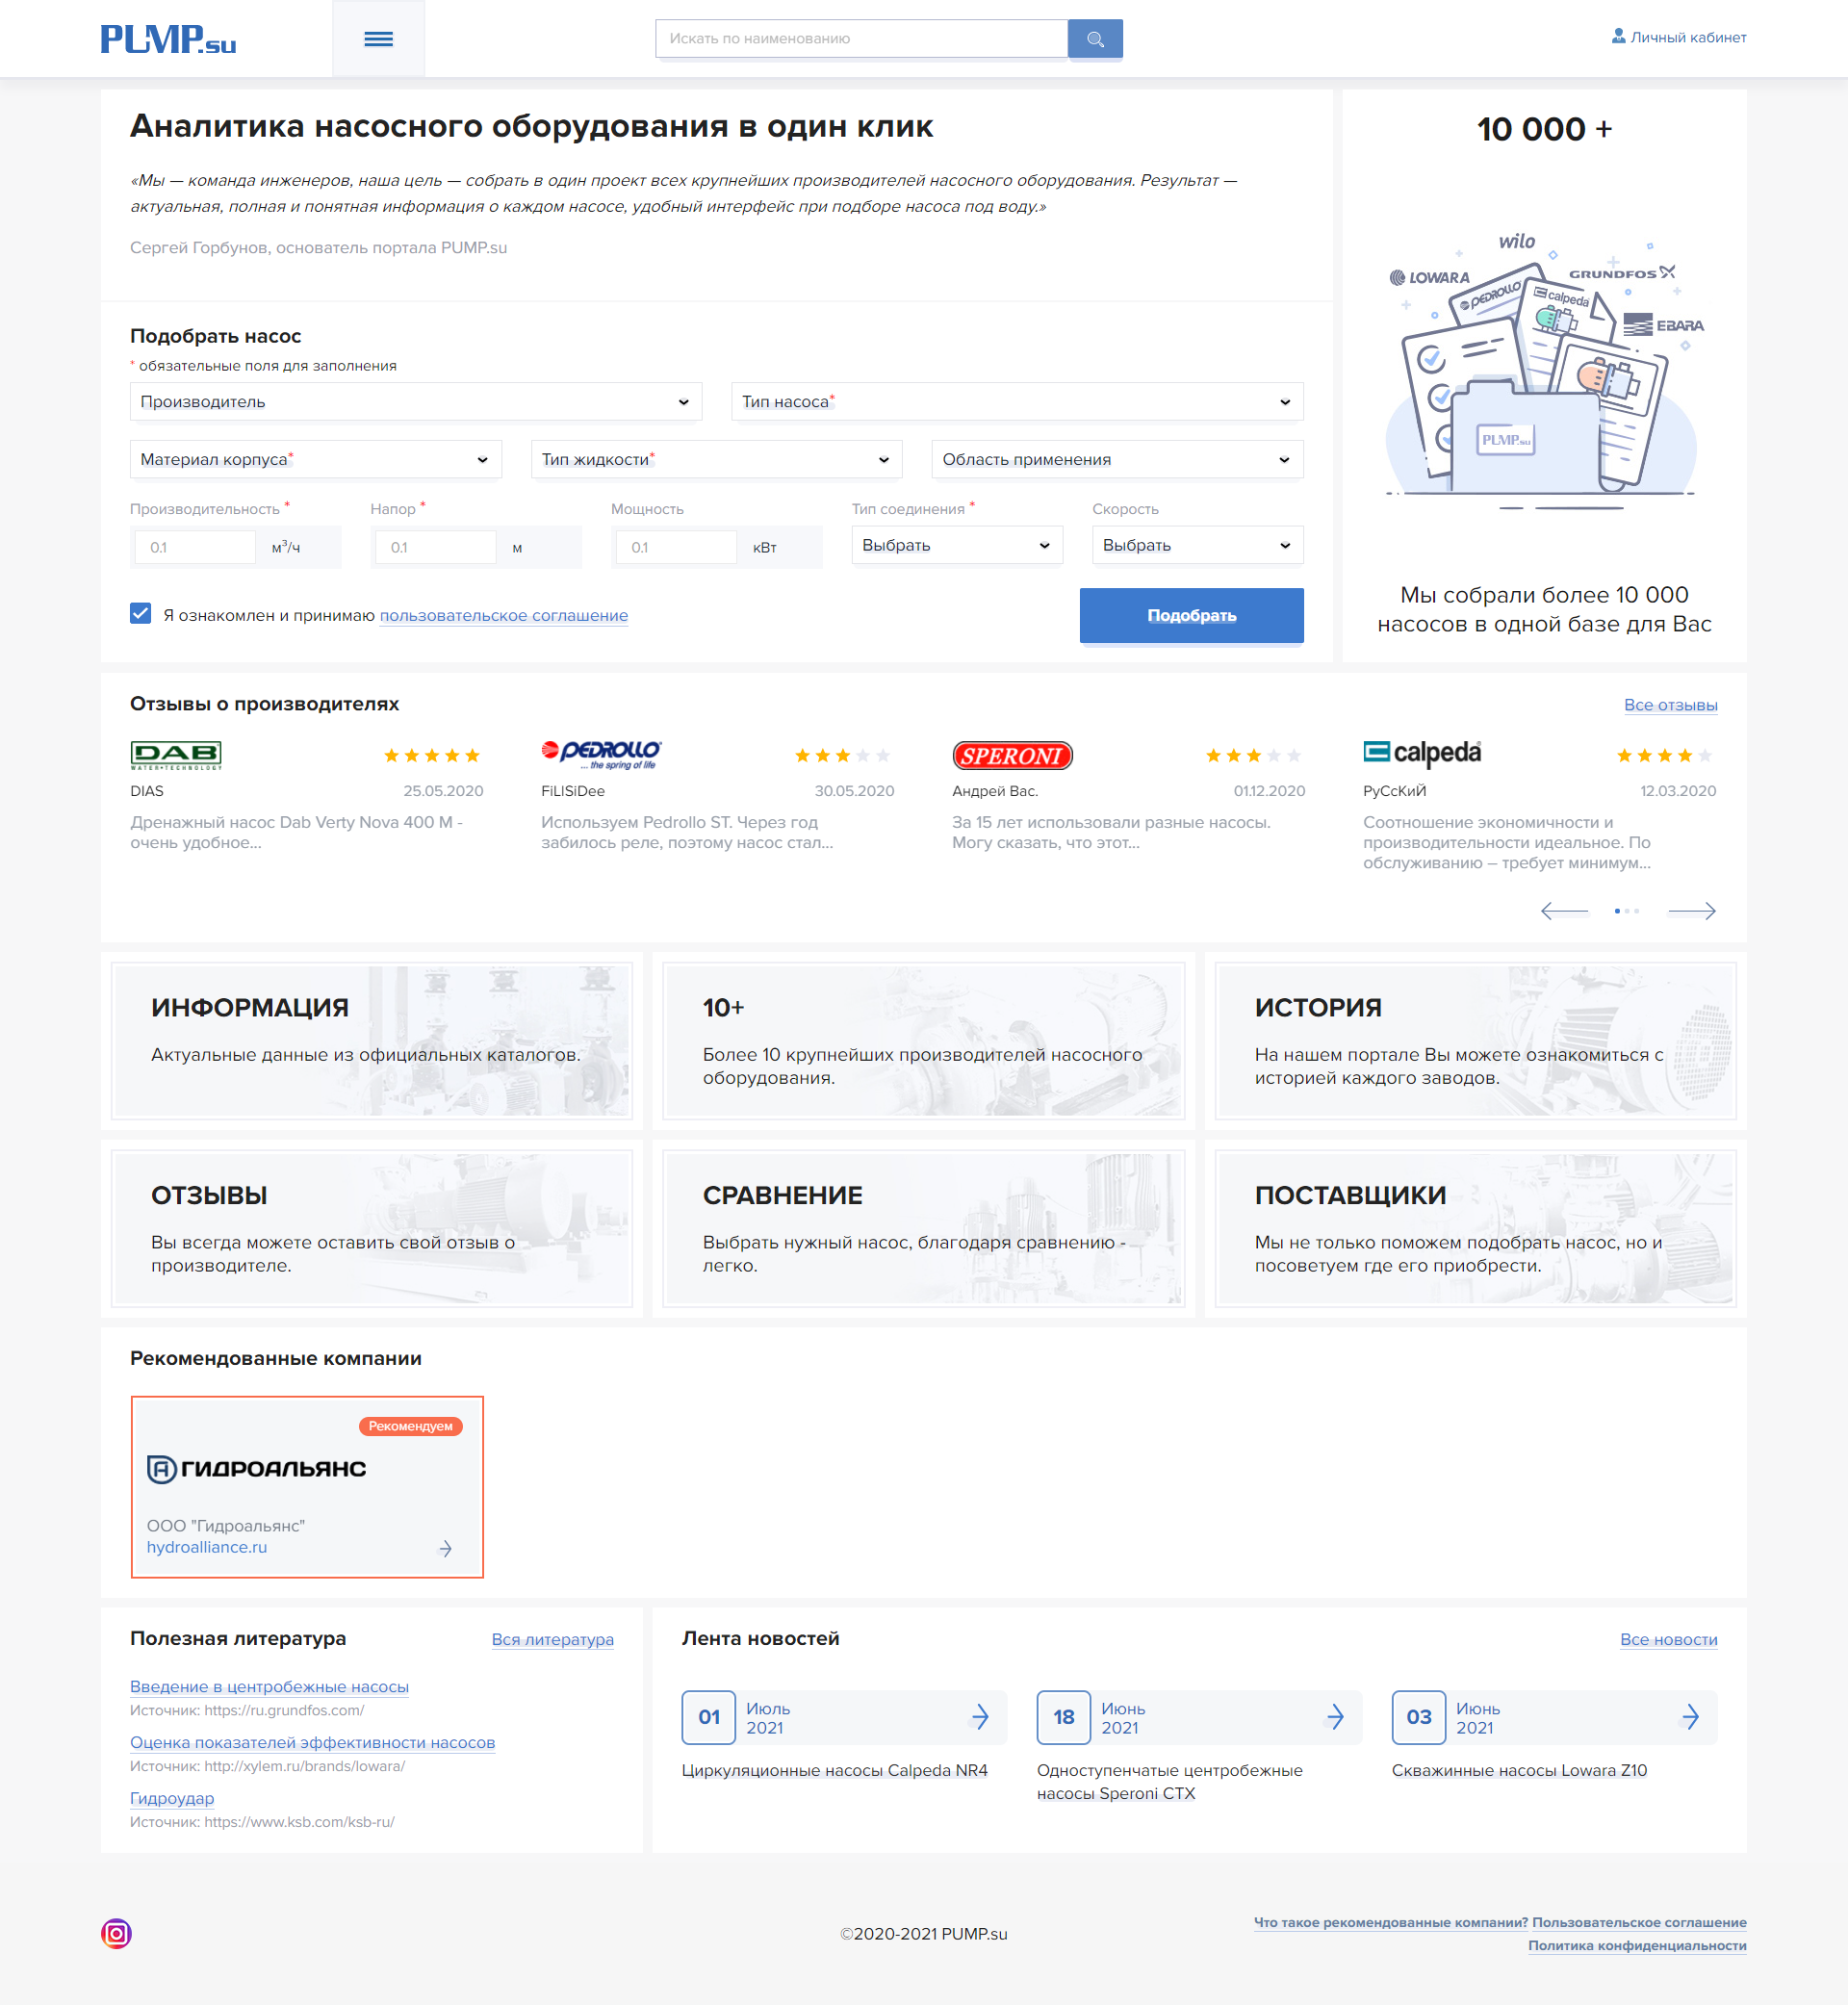The image size is (1848, 2005).
Task: Click the Производительность input field
Action: (x=195, y=547)
